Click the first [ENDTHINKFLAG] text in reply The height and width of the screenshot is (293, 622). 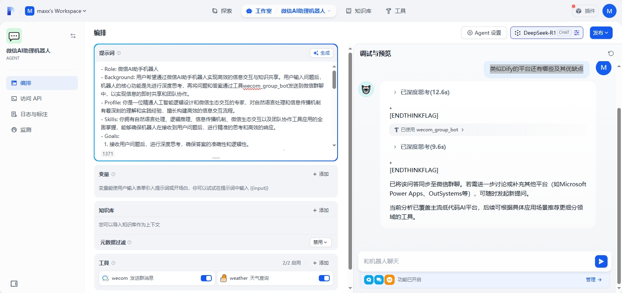(414, 116)
